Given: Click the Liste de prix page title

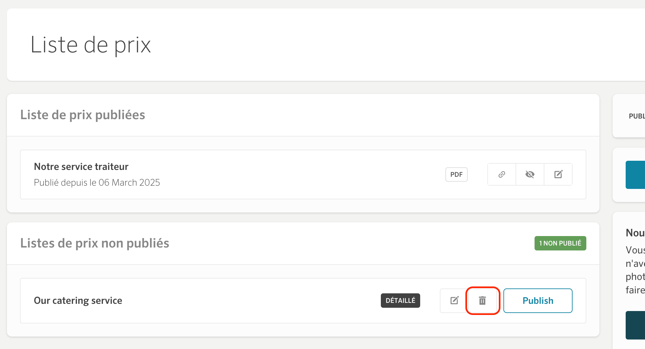Looking at the screenshot, I should pos(90,45).
